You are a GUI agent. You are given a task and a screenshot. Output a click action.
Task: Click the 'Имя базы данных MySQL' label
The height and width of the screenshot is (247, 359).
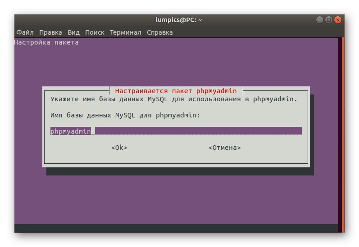click(125, 115)
